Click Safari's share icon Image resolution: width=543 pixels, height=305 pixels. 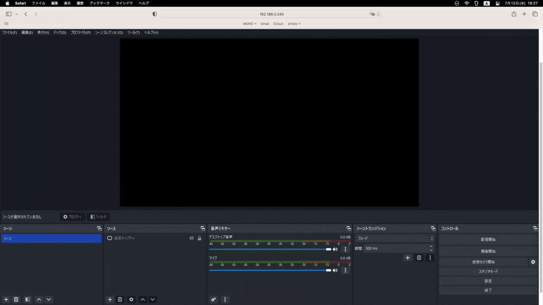pos(514,14)
